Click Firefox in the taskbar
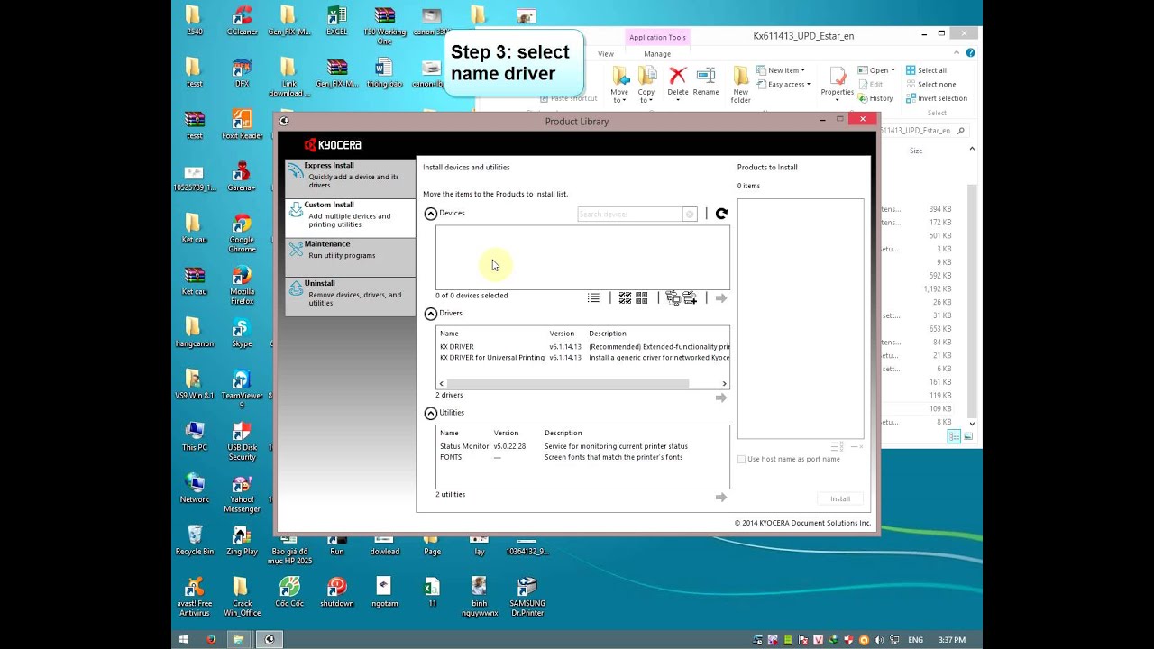1154x649 pixels. pos(211,640)
